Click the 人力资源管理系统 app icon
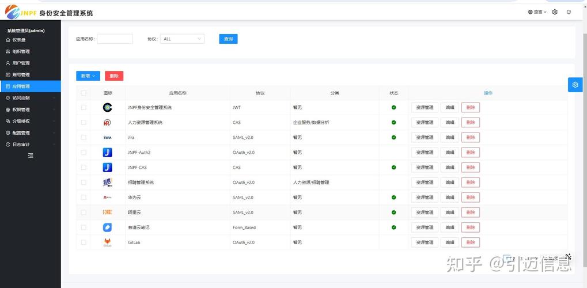The image size is (587, 288). click(x=108, y=123)
